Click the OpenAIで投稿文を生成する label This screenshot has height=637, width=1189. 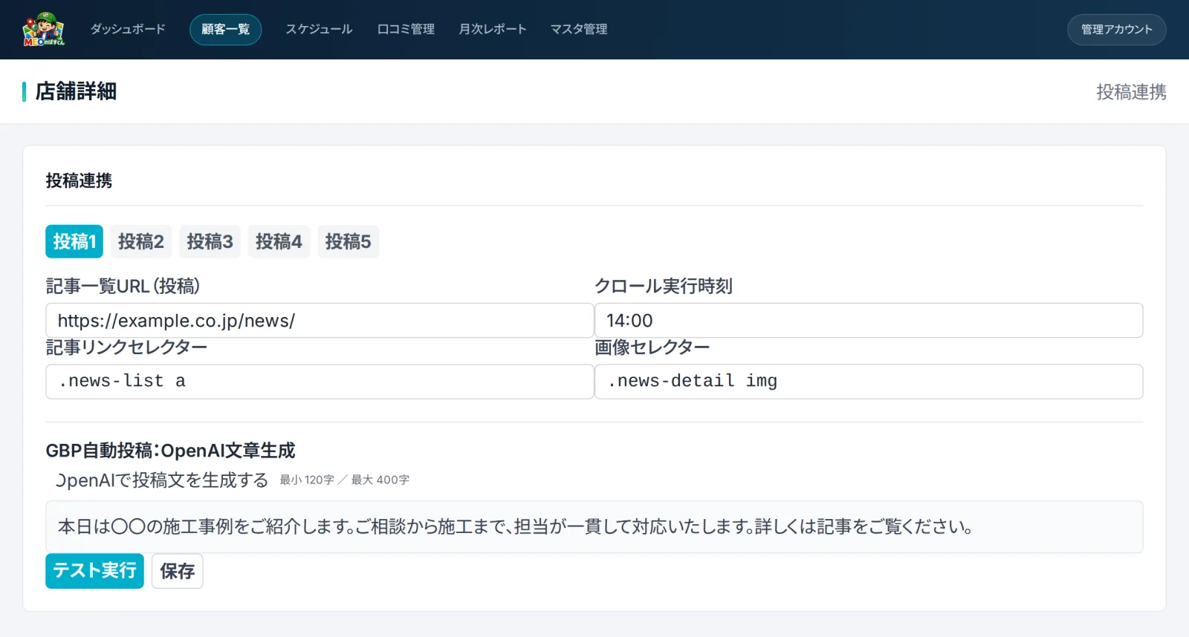point(162,480)
